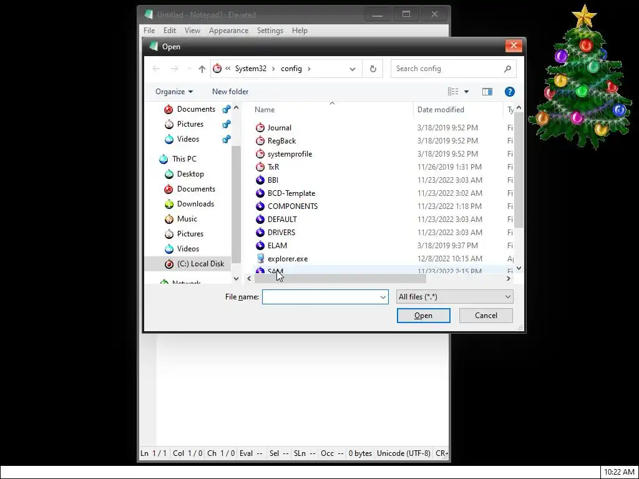Click the RegBack folder icon

260,140
